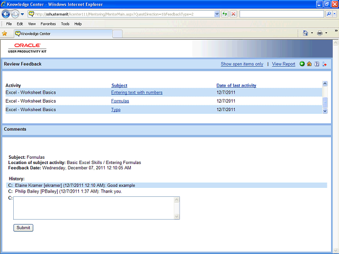The width and height of the screenshot is (339, 254).
Task: Click the Help question mark icon
Action: coord(317,63)
